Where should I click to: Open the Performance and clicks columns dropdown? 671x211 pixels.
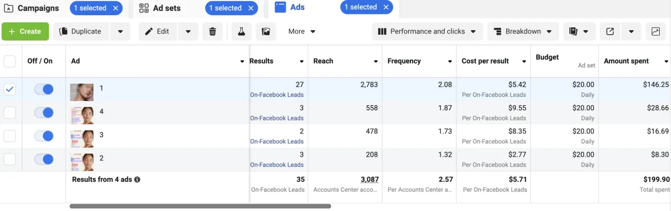tap(427, 31)
